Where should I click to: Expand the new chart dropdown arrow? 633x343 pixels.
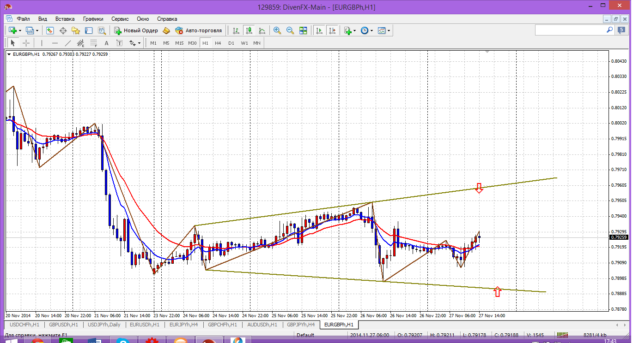(x=20, y=30)
